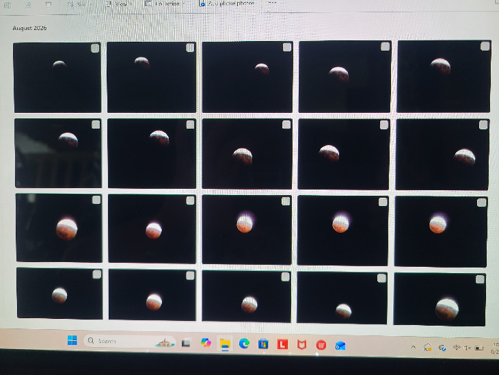Click the cloud sync tray icon

click(442, 348)
